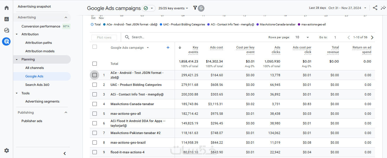The image size is (387, 158).
Task: Open the Insights sparkline icon
Action: (x=383, y=8)
